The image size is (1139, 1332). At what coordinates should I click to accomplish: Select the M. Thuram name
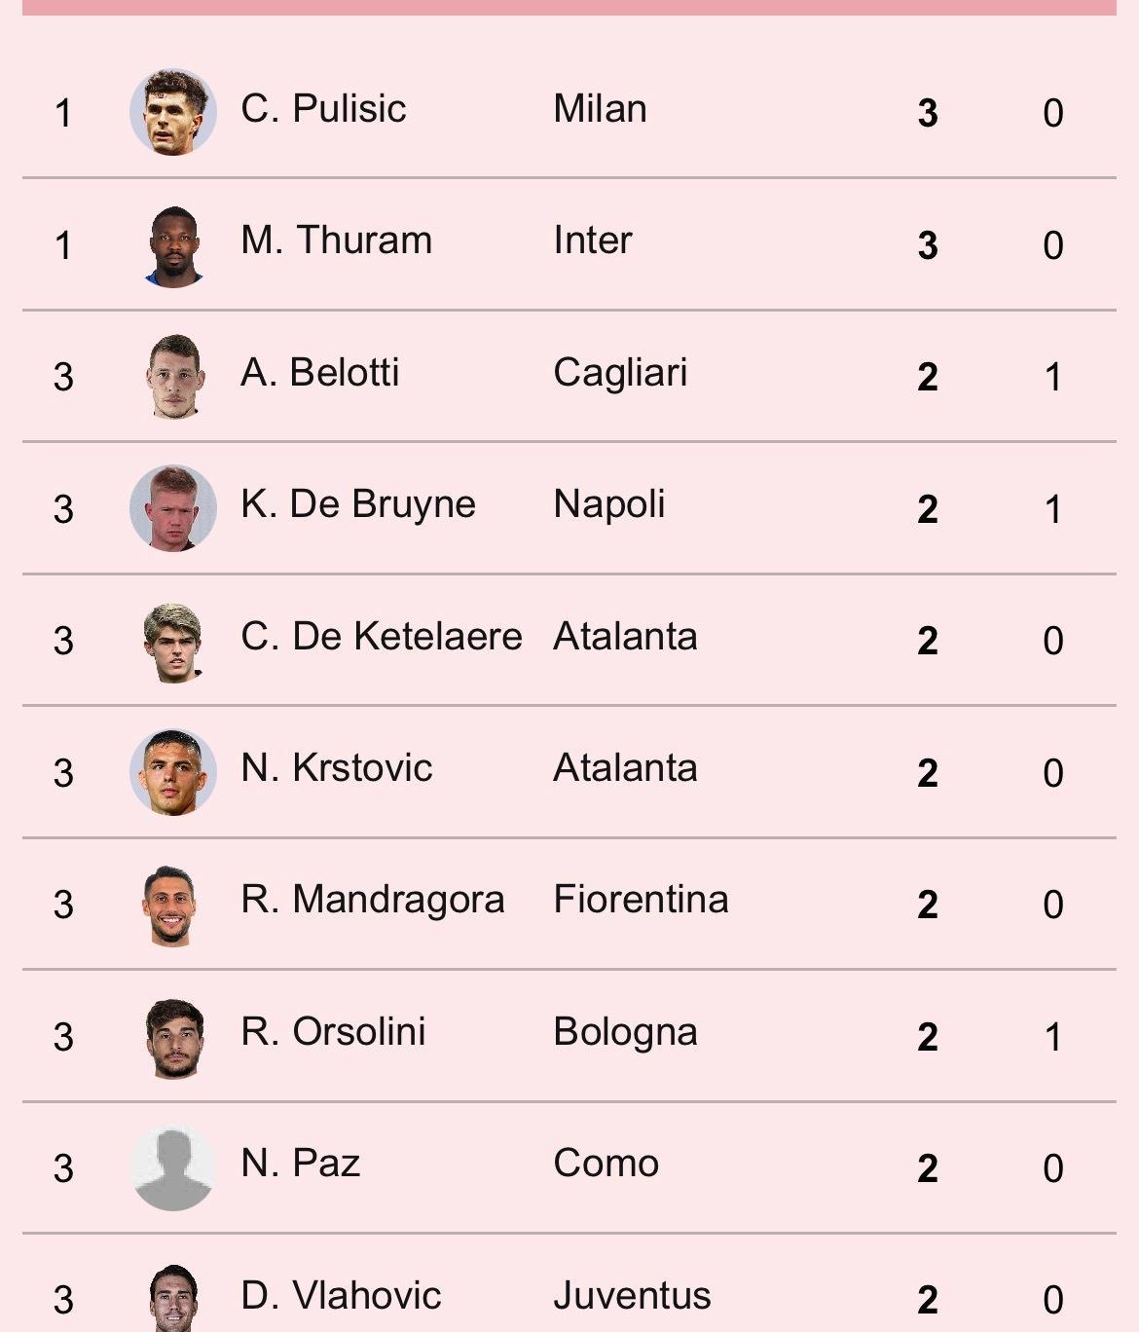coord(336,240)
